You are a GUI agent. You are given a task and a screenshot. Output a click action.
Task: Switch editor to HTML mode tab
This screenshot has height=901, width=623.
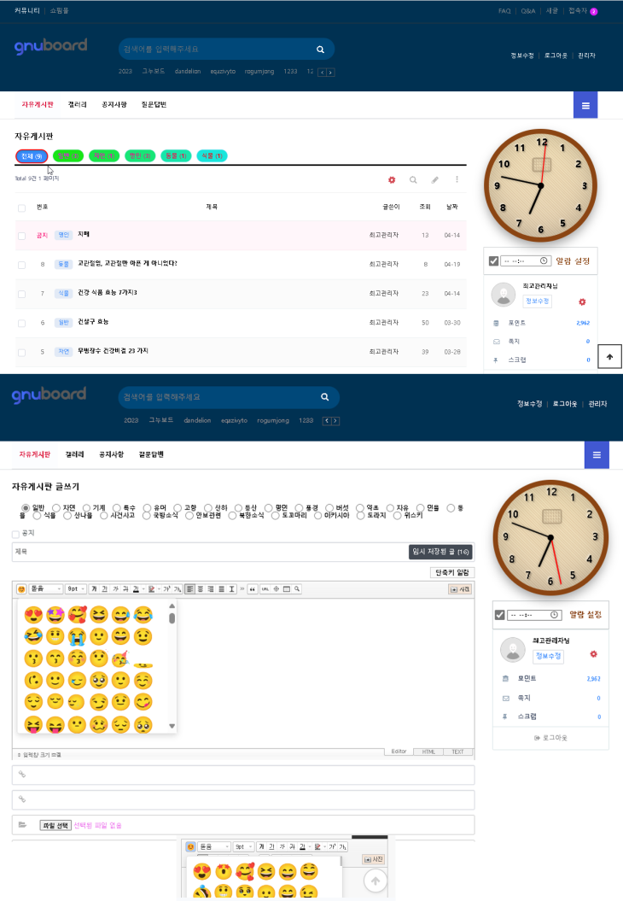[x=428, y=752]
